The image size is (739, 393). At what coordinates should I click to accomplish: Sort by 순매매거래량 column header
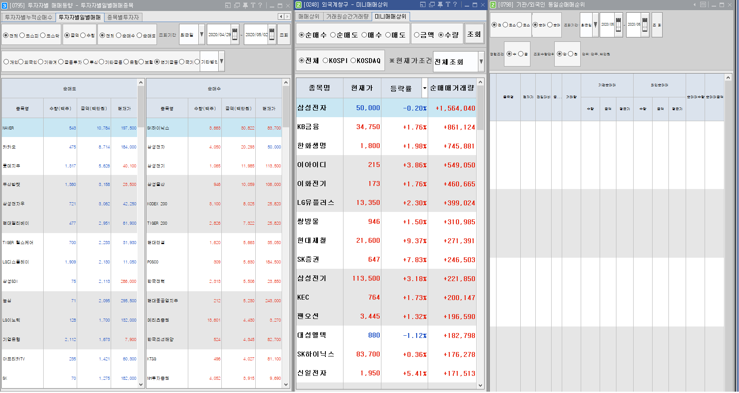pos(452,88)
